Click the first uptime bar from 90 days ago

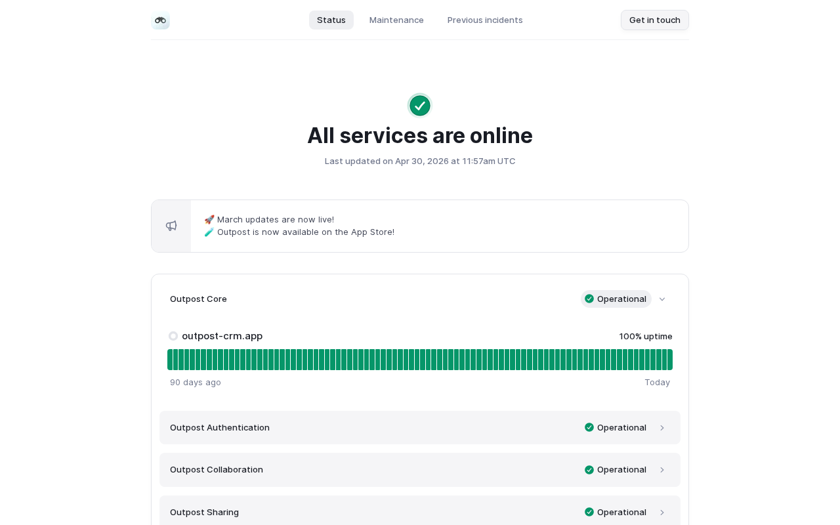click(x=170, y=360)
